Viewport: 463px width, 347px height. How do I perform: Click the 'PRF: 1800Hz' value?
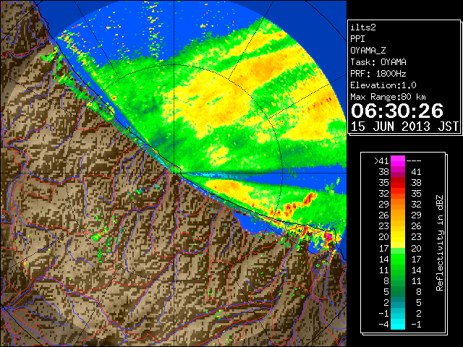(378, 74)
